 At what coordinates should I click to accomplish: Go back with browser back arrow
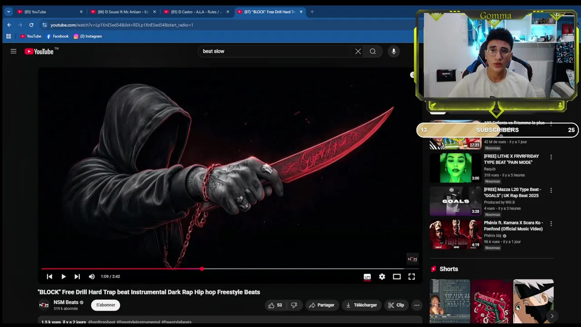9,25
